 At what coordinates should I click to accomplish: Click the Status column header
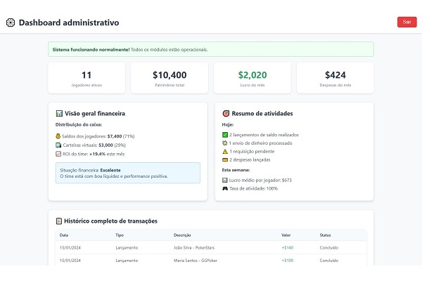(325, 235)
